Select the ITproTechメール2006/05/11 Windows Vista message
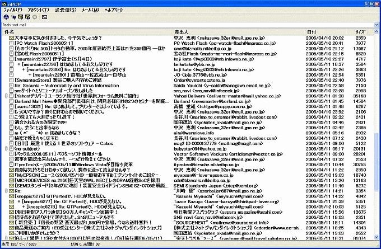 coord(73,165)
